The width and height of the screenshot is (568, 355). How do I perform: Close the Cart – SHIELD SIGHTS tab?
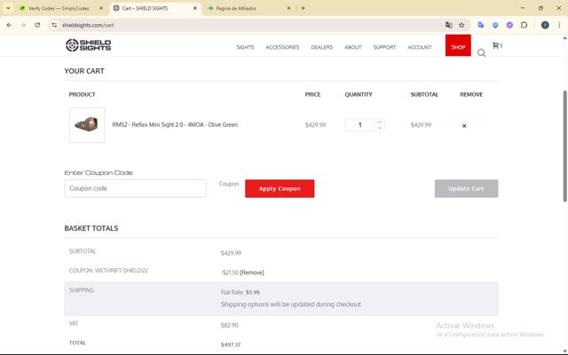click(195, 8)
